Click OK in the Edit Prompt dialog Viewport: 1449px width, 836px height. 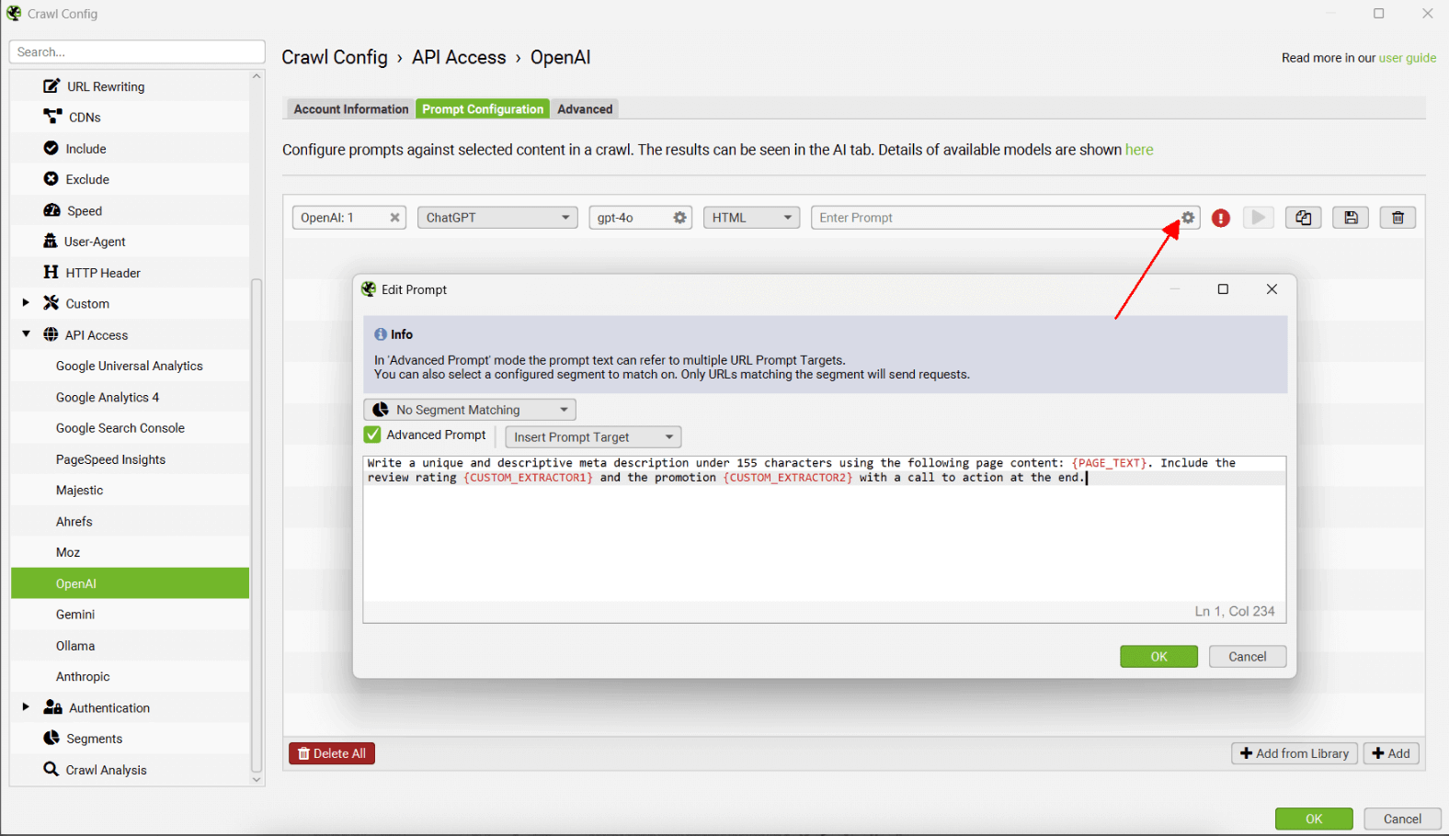pyautogui.click(x=1158, y=657)
